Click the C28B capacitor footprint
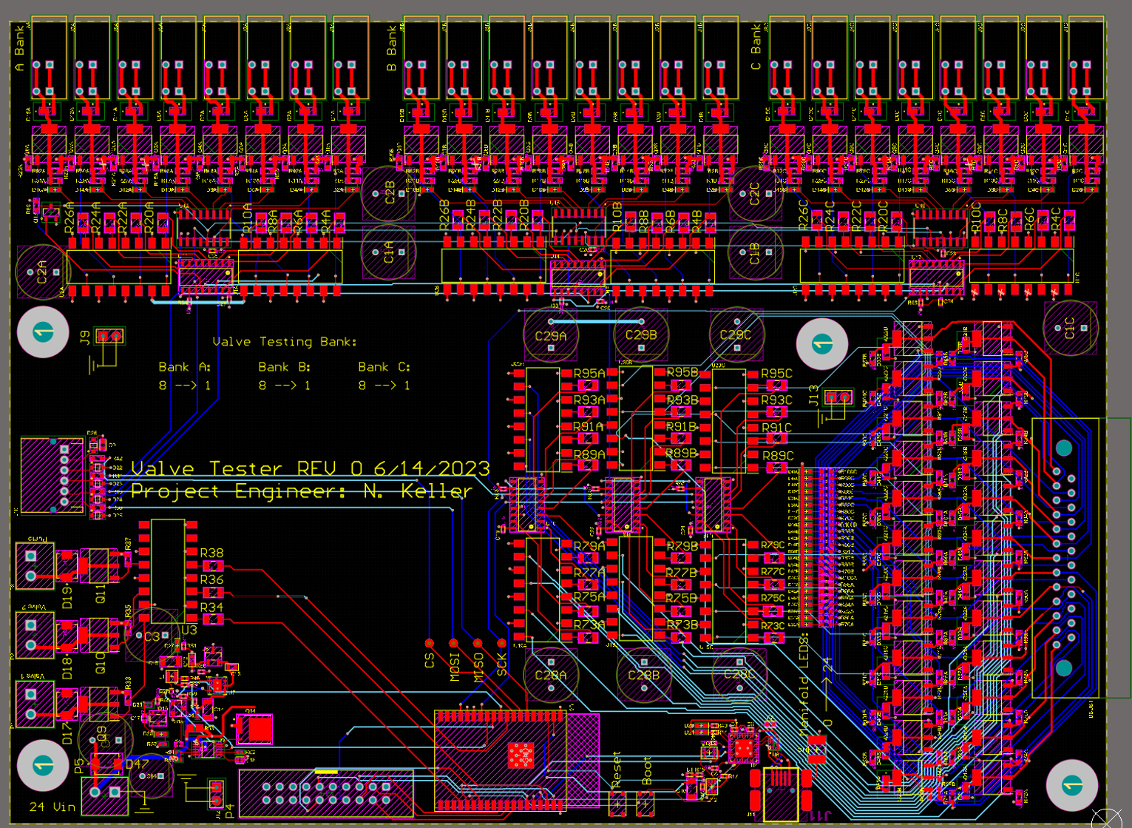 point(643,676)
